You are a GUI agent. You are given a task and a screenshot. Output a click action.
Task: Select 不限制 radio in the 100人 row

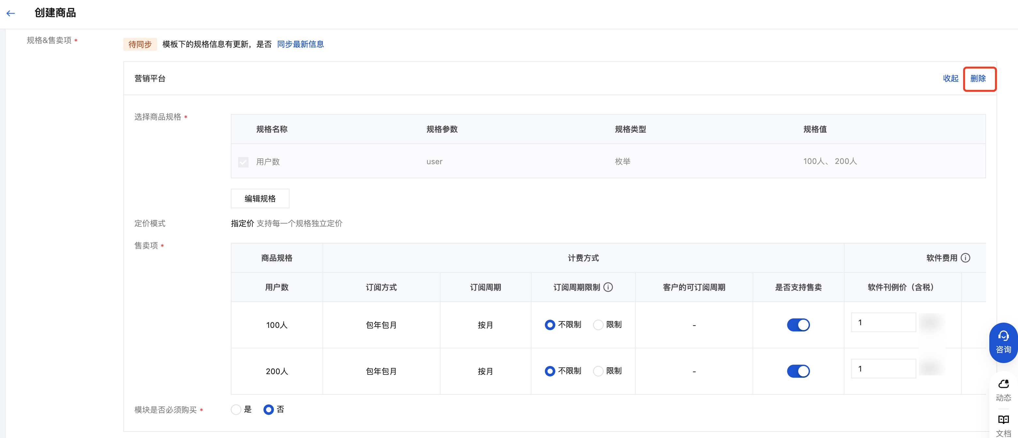tap(550, 325)
